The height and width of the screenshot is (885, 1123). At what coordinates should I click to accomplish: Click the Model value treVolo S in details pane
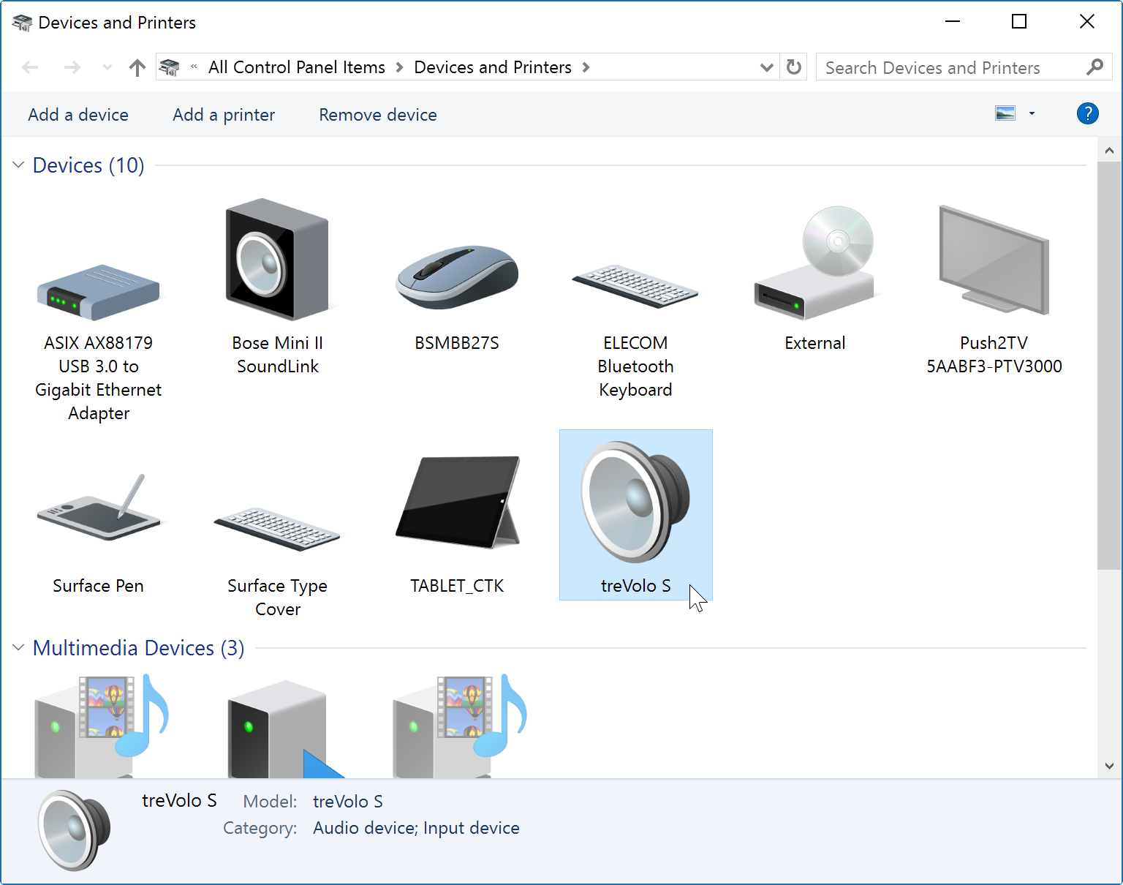[348, 802]
